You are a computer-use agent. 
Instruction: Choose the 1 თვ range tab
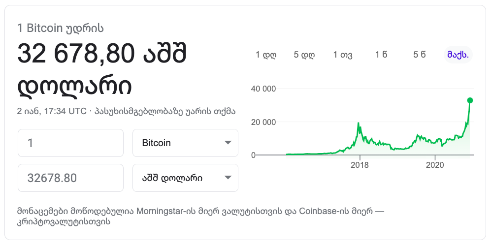click(x=343, y=55)
